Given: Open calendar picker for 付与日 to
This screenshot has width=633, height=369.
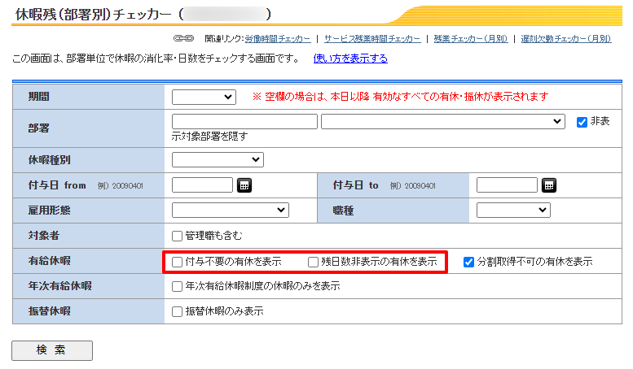Looking at the screenshot, I should click(549, 185).
